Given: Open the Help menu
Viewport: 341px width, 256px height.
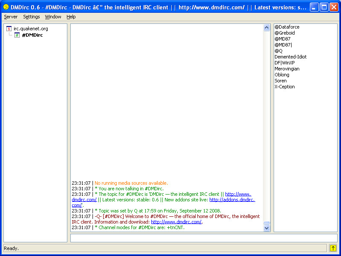Looking at the screenshot, I should pos(71,17).
